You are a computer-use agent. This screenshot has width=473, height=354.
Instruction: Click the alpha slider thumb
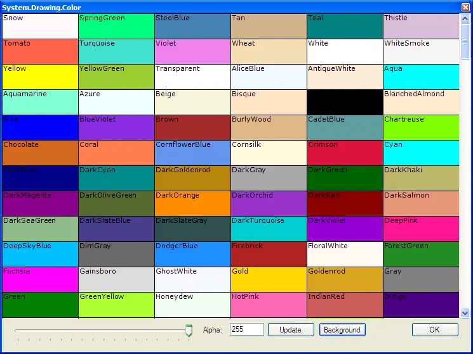(x=189, y=331)
